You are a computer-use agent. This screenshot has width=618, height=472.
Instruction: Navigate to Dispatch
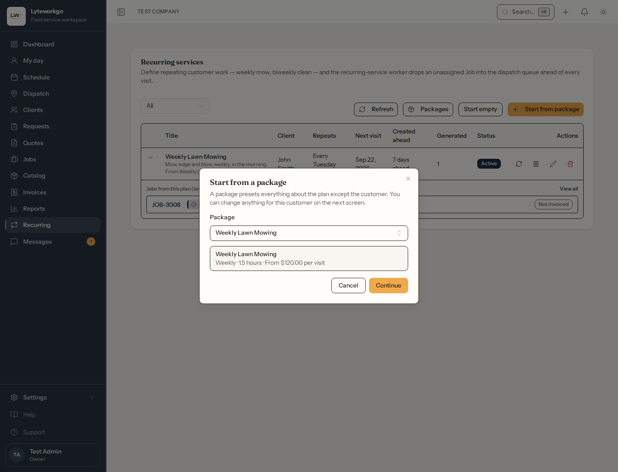point(53,94)
